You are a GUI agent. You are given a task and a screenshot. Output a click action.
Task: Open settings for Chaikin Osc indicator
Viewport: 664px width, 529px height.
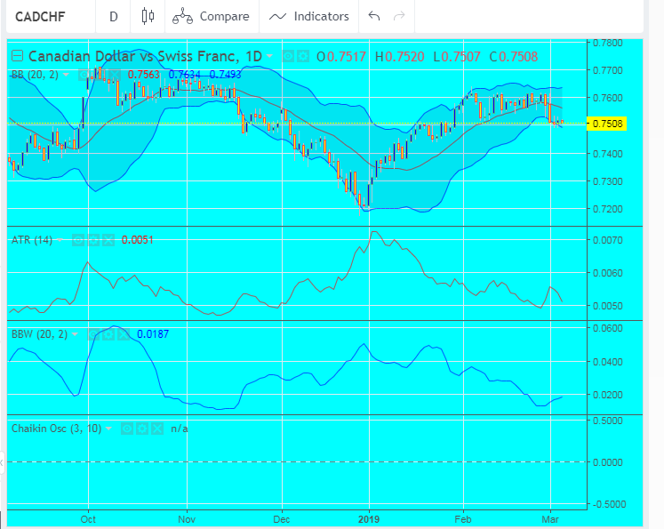pos(141,429)
